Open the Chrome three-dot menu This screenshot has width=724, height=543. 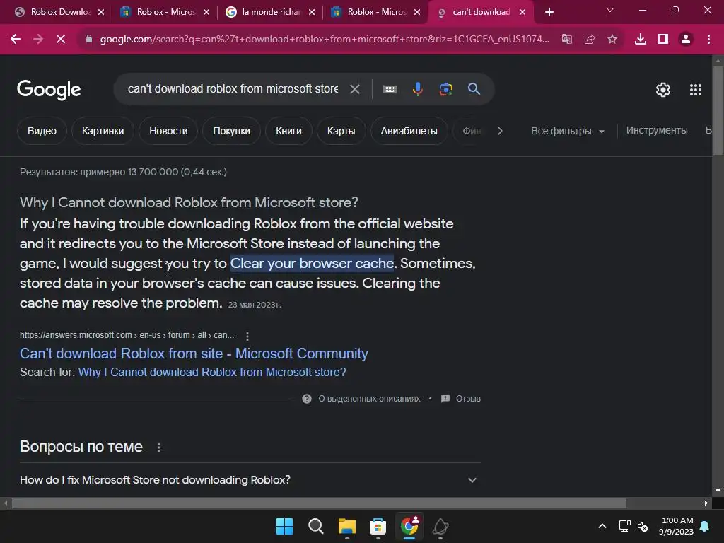[x=708, y=40]
